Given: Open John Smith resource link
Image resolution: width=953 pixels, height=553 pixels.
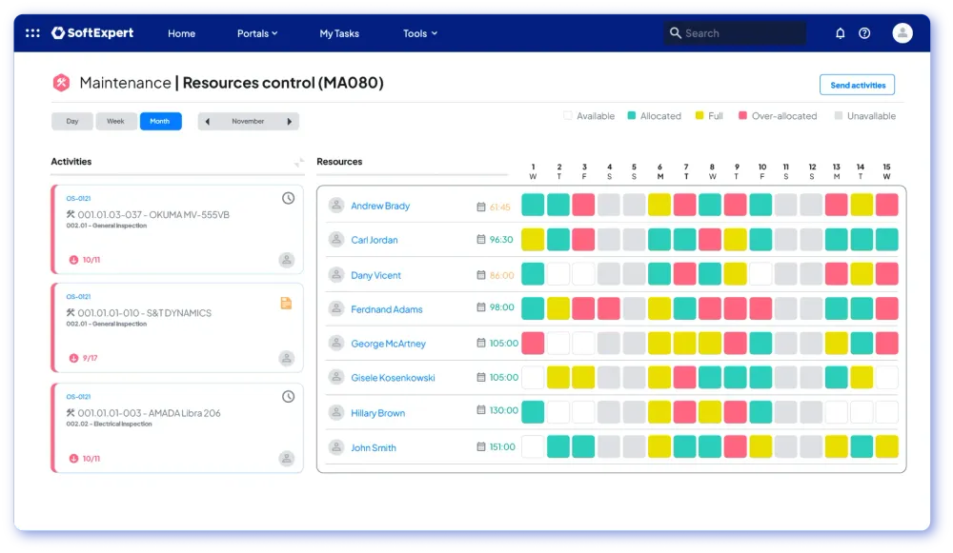Looking at the screenshot, I should point(373,447).
